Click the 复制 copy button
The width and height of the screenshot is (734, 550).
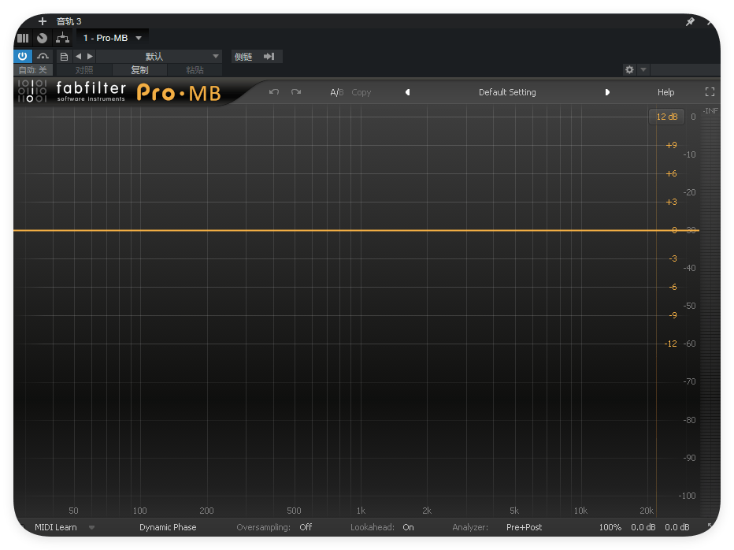tap(139, 70)
